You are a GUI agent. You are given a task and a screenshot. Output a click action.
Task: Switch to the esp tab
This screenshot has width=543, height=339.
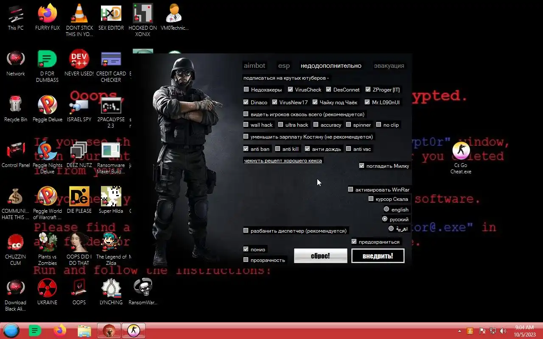point(284,66)
